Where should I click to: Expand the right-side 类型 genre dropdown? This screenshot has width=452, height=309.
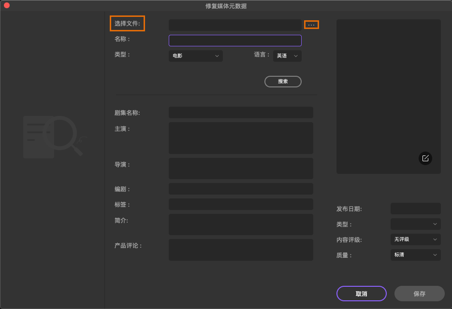(415, 224)
